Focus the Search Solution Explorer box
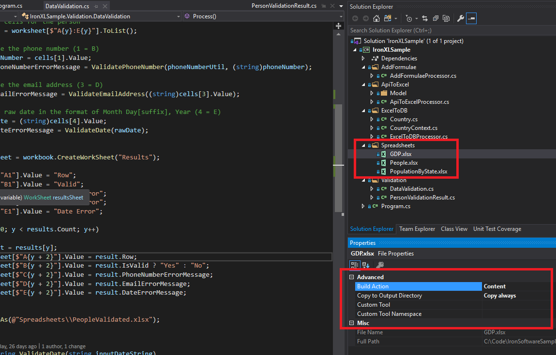This screenshot has width=556, height=355. 452,30
